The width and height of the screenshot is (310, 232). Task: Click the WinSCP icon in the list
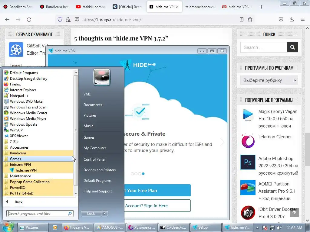(x=6, y=130)
